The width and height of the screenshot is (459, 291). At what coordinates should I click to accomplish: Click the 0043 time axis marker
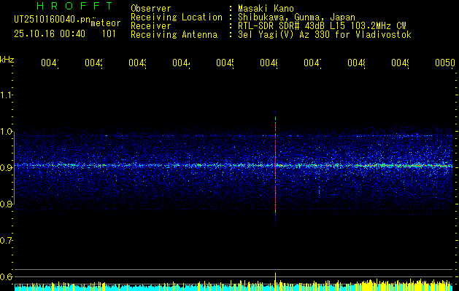pyautogui.click(x=138, y=63)
